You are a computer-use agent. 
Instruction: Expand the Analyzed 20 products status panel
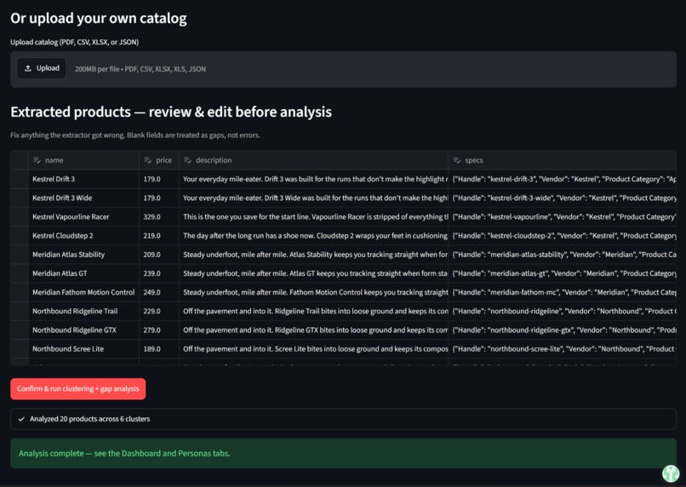point(344,419)
